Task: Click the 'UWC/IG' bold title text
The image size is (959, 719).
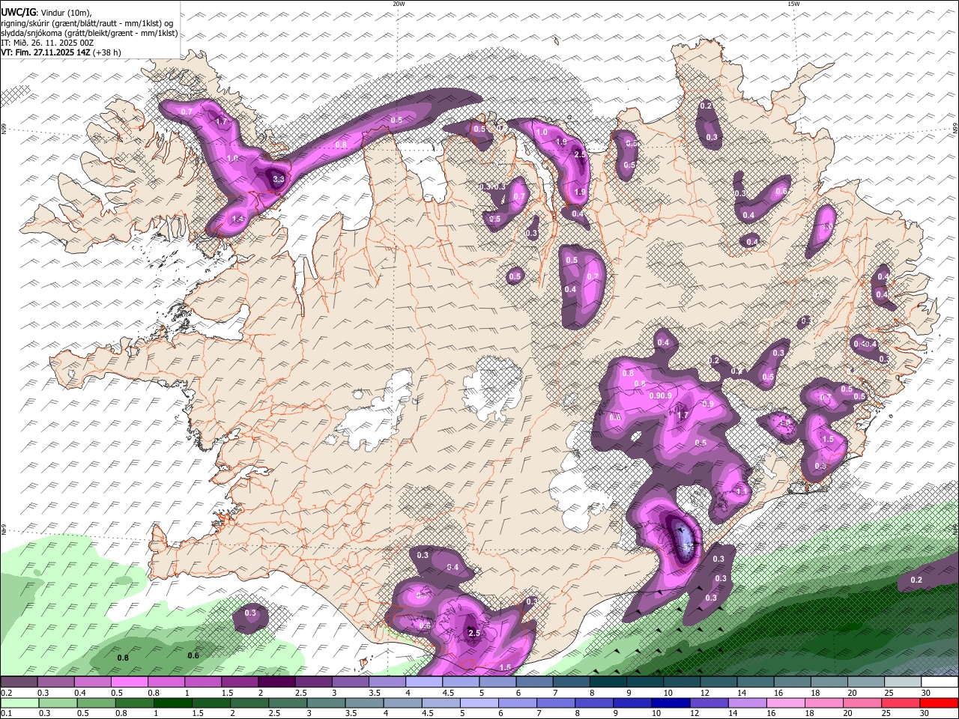Action: [18, 13]
